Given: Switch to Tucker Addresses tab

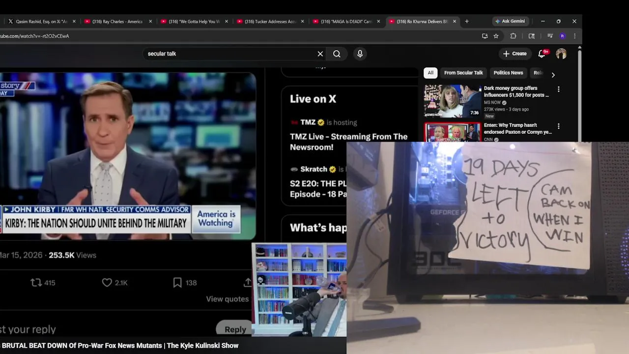Looking at the screenshot, I should coord(269,21).
